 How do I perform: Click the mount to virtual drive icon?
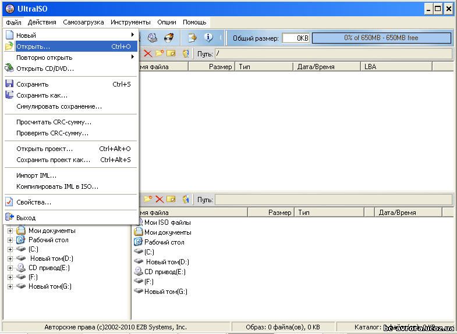coord(152,38)
